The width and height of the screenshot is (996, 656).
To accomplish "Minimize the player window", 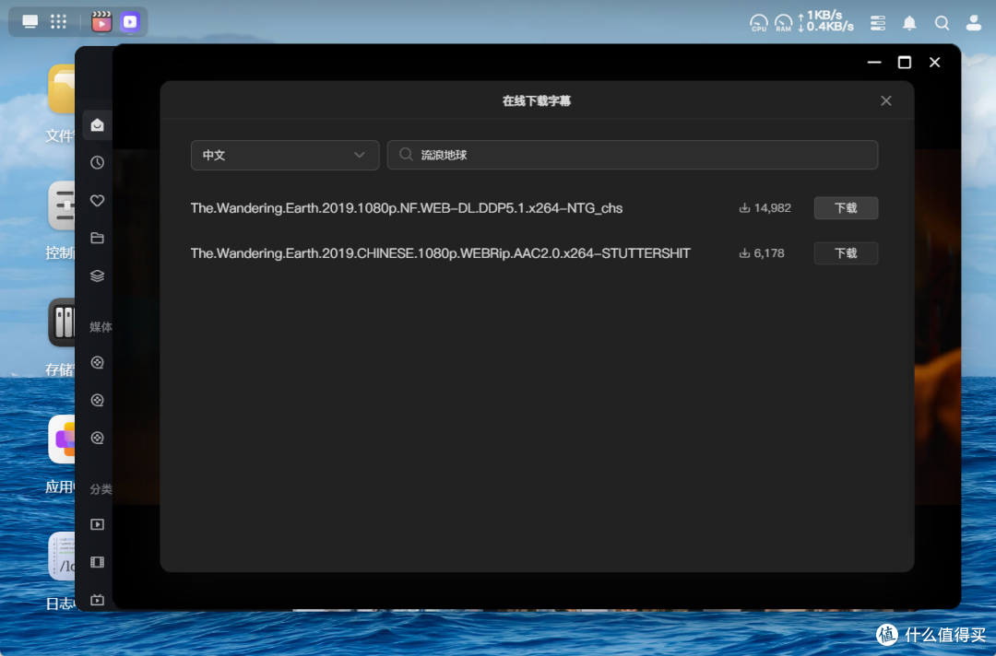I will [874, 62].
